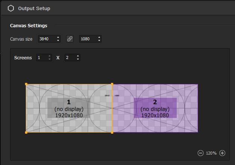Select screen 1 in the canvas preview

pos(69,108)
